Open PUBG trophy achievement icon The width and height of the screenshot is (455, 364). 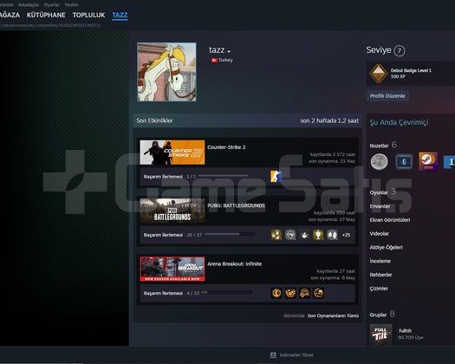click(318, 235)
